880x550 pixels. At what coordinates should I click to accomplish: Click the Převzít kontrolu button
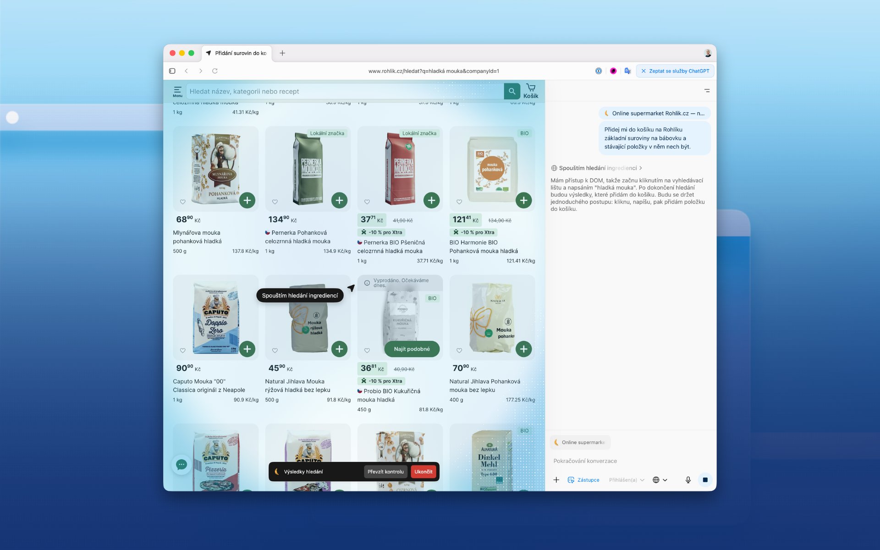coord(385,472)
